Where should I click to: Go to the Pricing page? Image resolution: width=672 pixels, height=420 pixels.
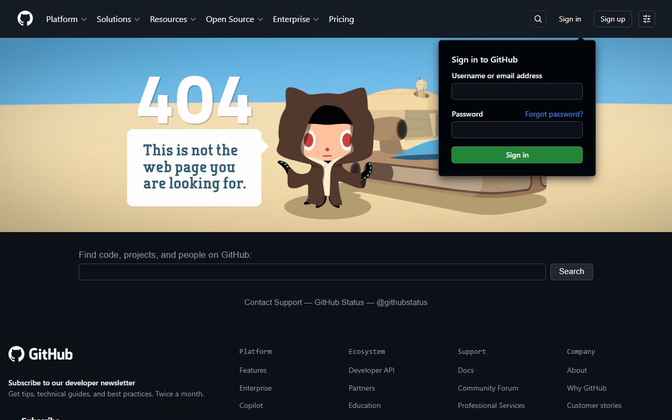coord(341,19)
